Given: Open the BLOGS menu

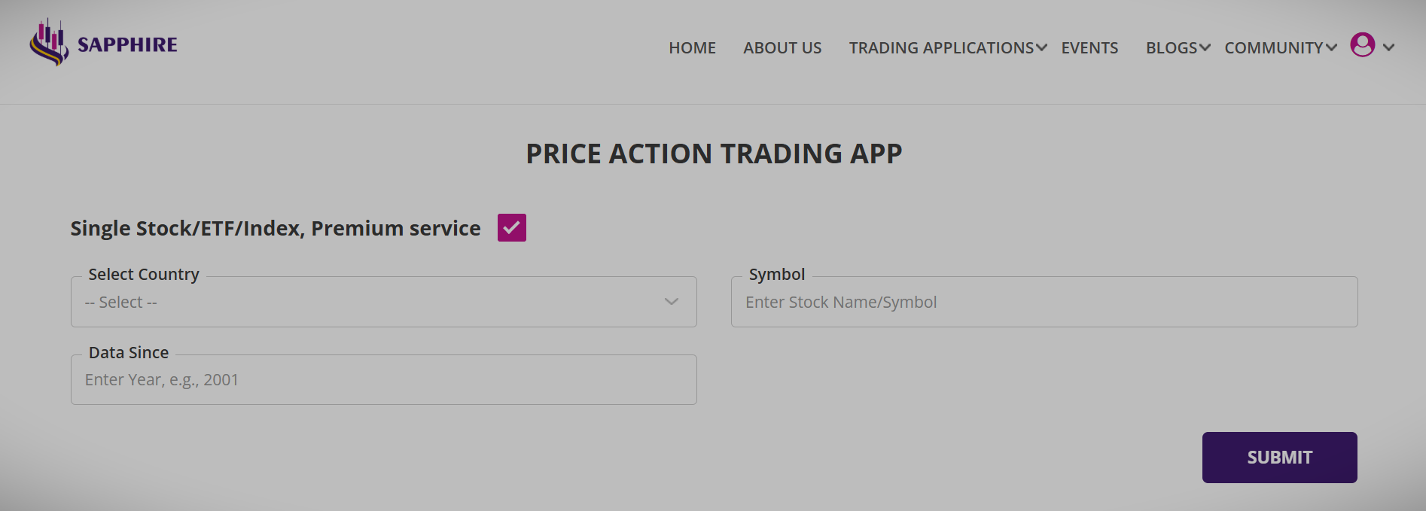Looking at the screenshot, I should (x=1170, y=47).
